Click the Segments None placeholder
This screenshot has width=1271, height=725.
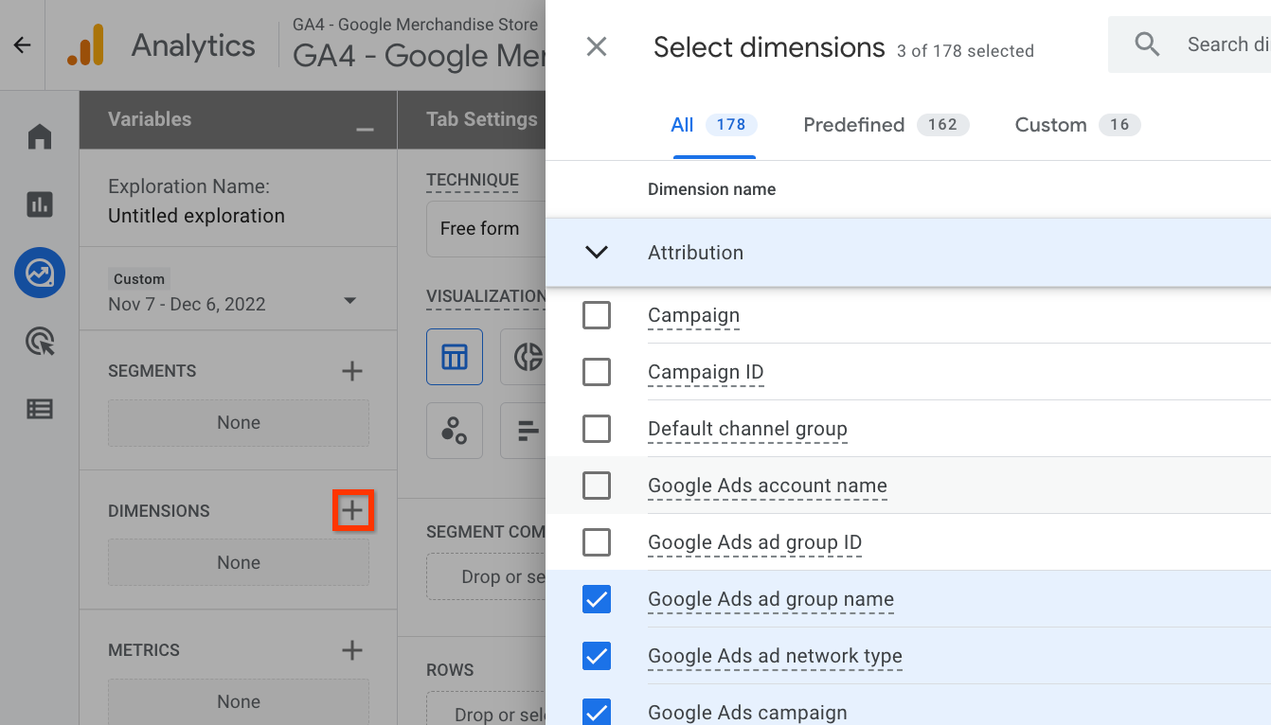click(239, 423)
